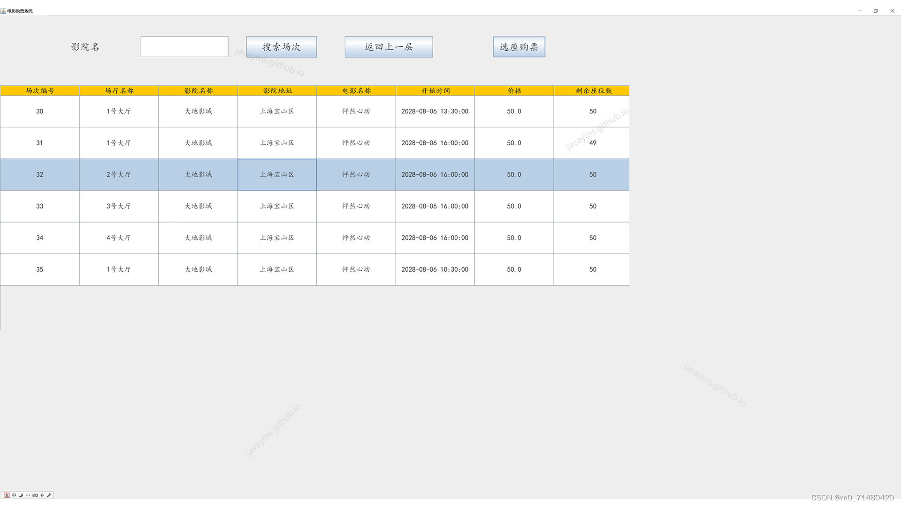
Task: Click price 50.0 in session 35 row
Action: coord(514,269)
